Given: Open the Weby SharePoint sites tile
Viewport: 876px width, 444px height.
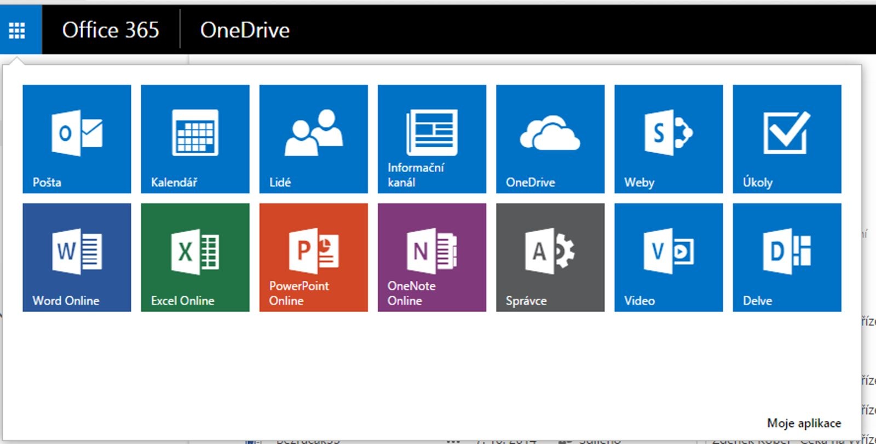Looking at the screenshot, I should click(668, 139).
